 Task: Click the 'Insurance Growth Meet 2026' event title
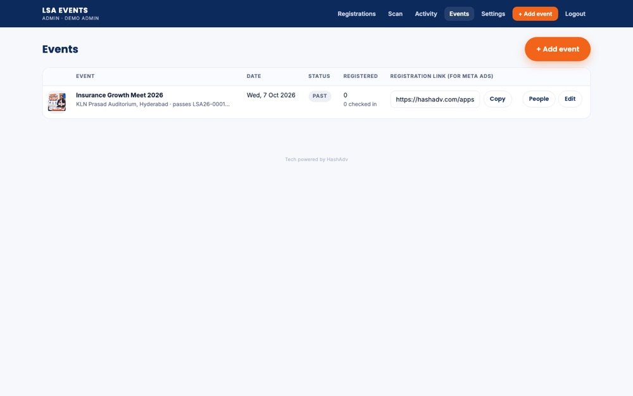point(120,96)
